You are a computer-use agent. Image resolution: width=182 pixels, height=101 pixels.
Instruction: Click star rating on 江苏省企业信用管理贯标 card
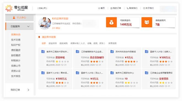(166, 83)
